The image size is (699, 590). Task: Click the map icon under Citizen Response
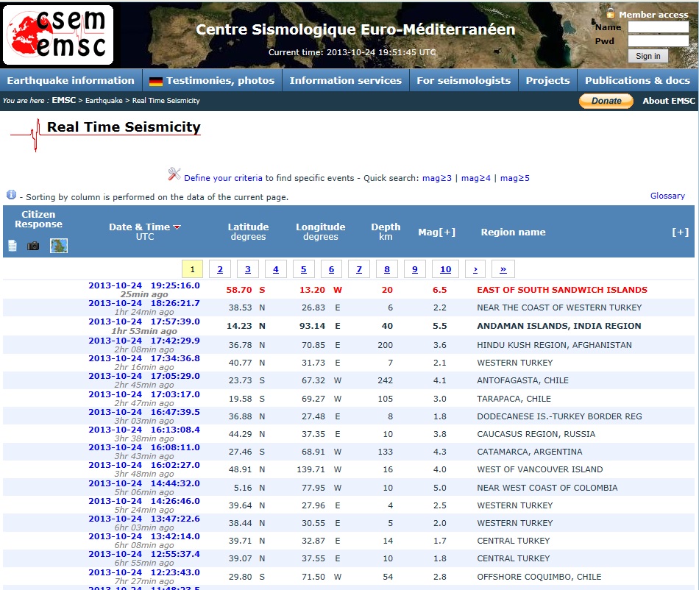pos(59,246)
